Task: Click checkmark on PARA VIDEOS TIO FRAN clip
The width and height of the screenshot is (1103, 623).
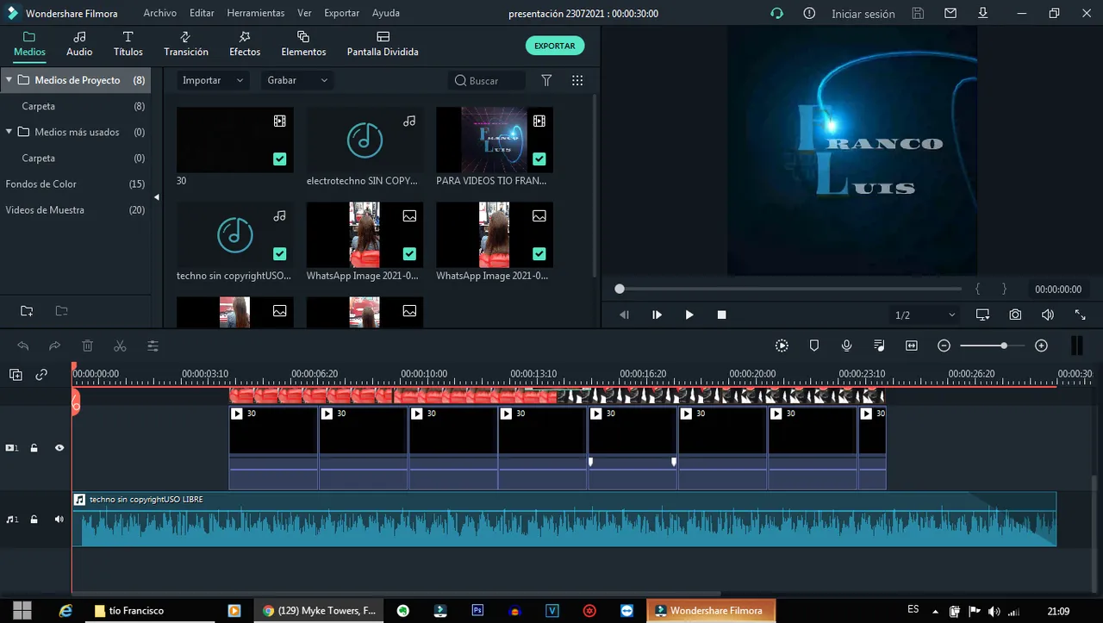Action: [x=539, y=159]
